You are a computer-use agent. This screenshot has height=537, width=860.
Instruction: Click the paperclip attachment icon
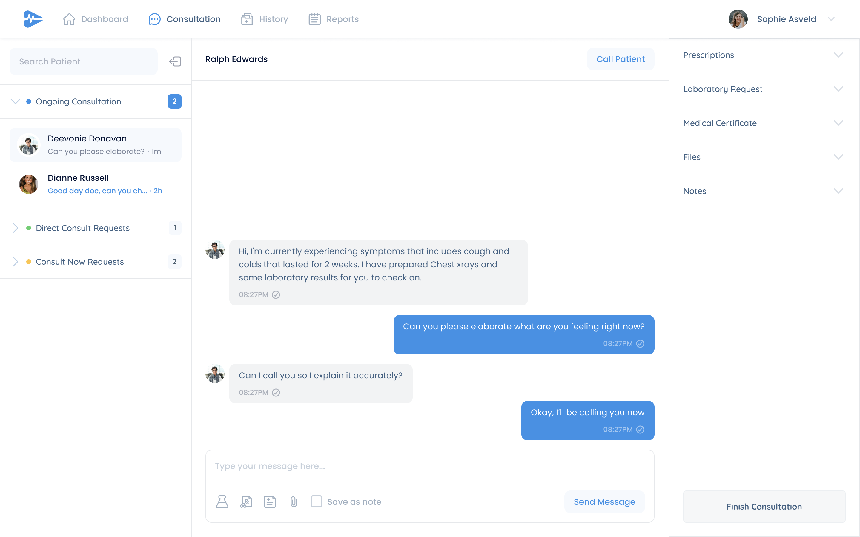point(294,501)
